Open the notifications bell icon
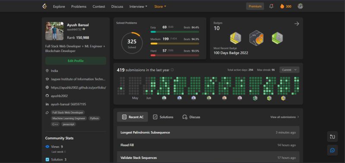The width and height of the screenshot is (345, 163). (271, 6)
